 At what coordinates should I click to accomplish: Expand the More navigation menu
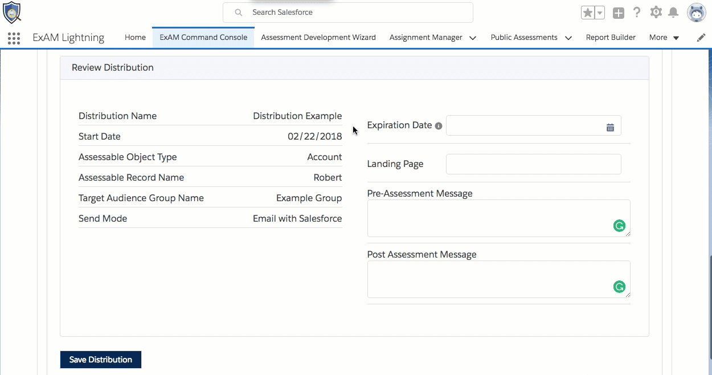coord(664,38)
